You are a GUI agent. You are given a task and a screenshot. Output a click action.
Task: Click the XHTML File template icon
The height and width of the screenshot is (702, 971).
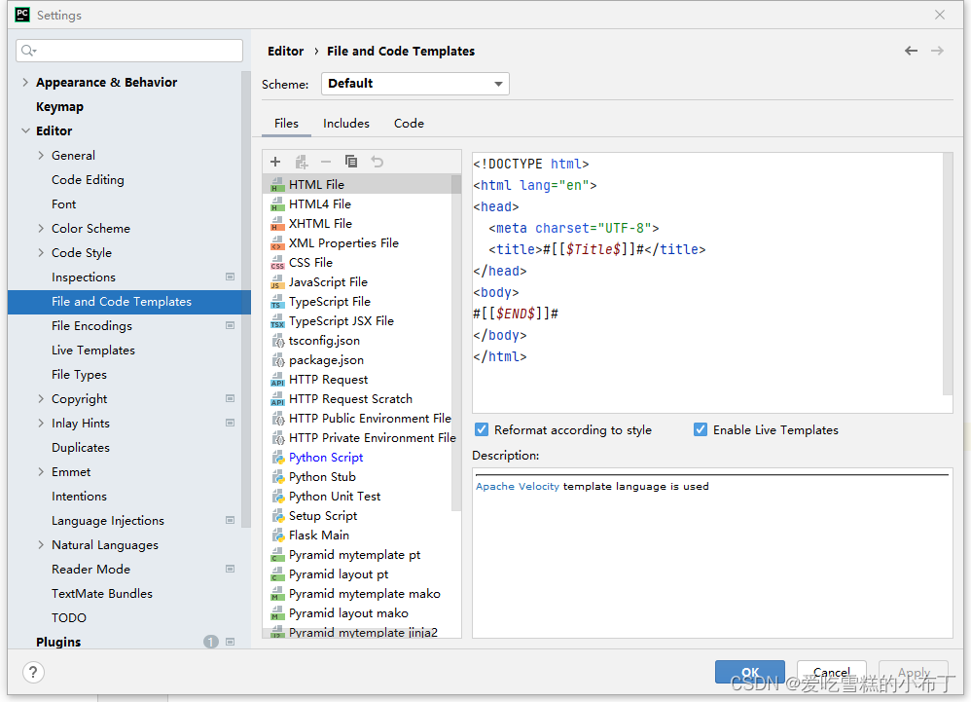click(277, 224)
